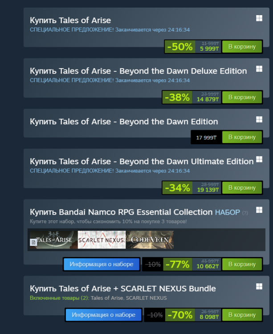Add Beyond the Dawn Ultimate Edition to cart
This screenshot has height=334, width=273.
pos(242,187)
